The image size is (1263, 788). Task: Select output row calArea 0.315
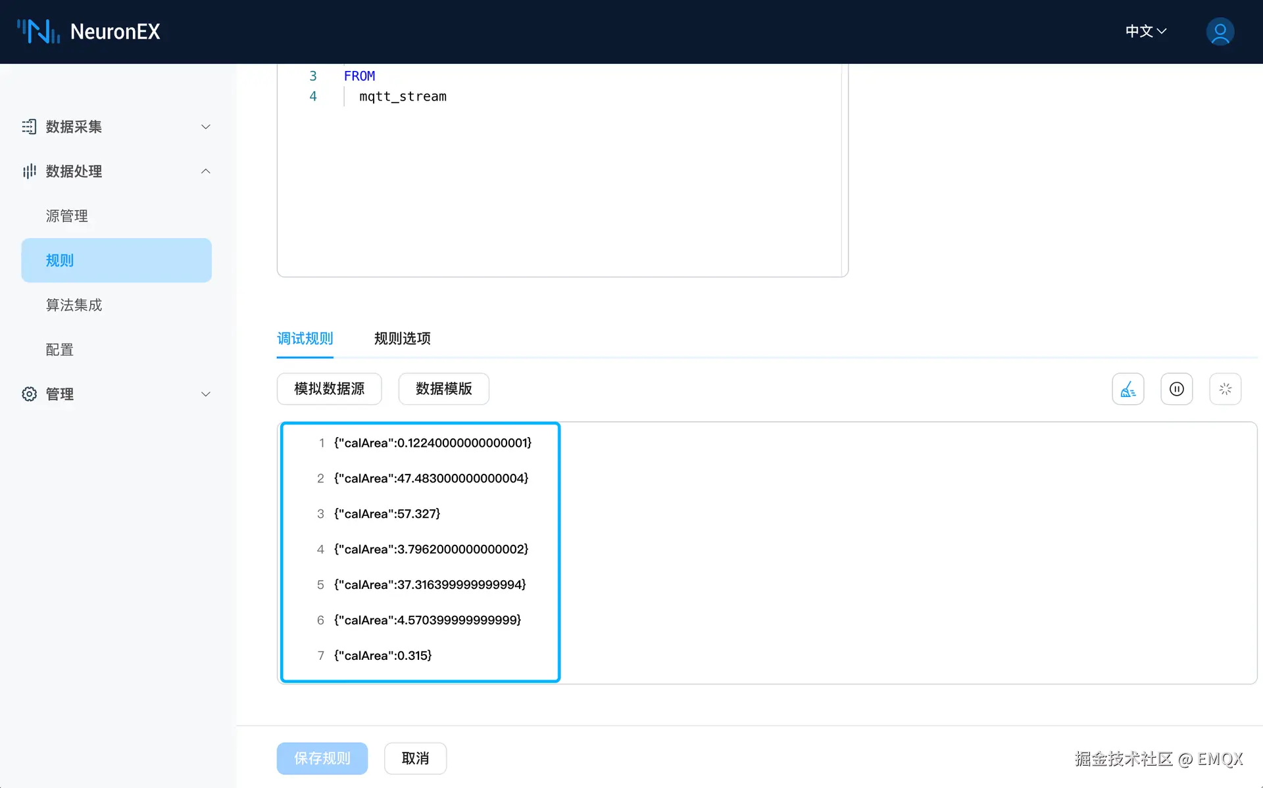tap(383, 656)
